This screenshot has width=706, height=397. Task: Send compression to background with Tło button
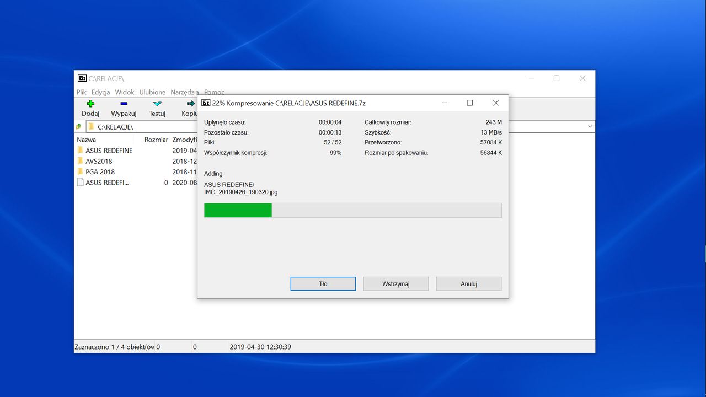(323, 284)
